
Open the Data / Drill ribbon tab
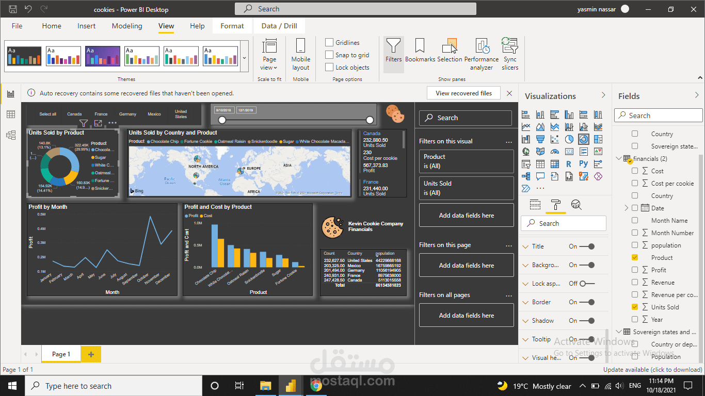(279, 26)
